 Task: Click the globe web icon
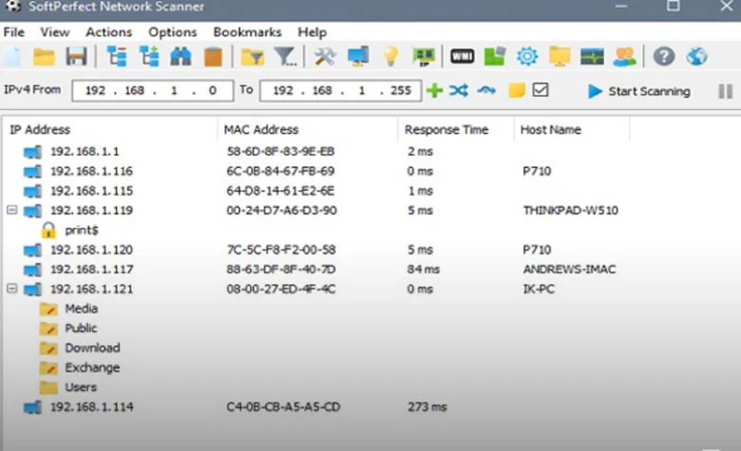coord(696,57)
